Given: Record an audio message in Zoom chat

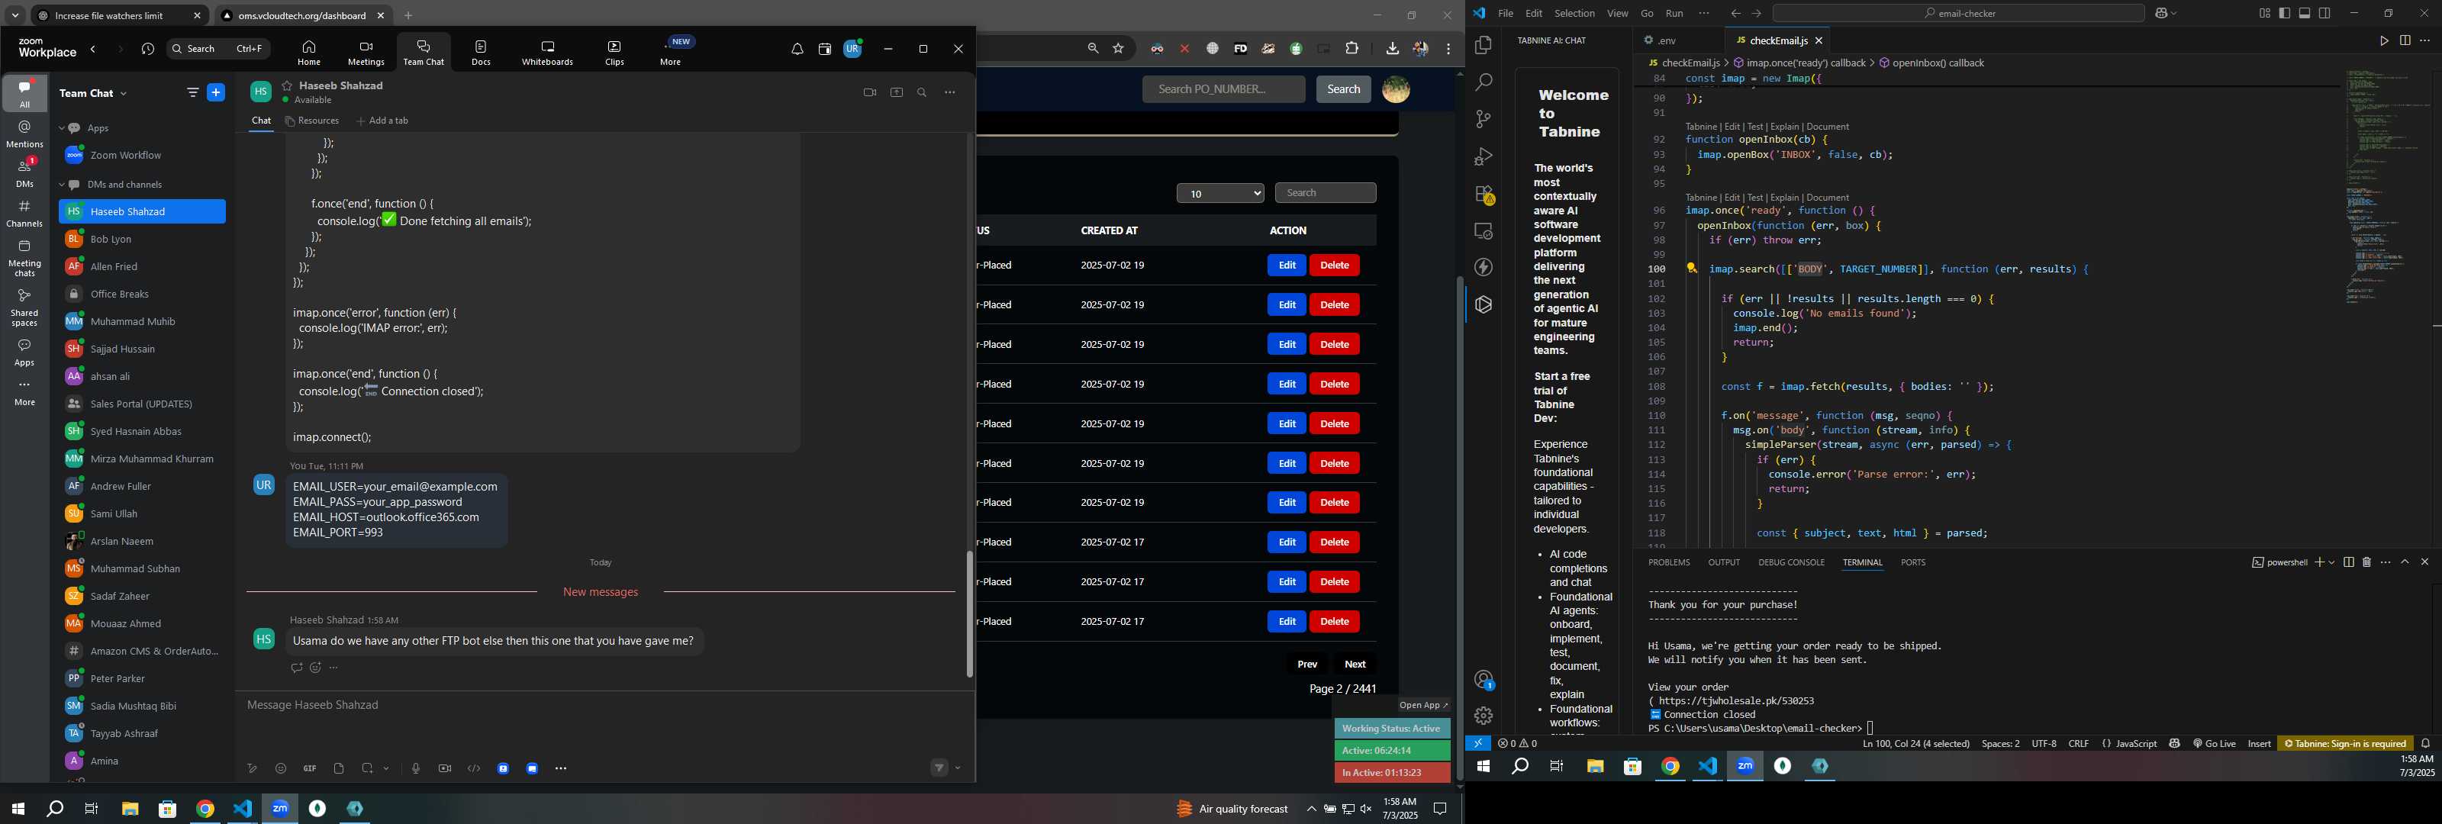Looking at the screenshot, I should 415,769.
